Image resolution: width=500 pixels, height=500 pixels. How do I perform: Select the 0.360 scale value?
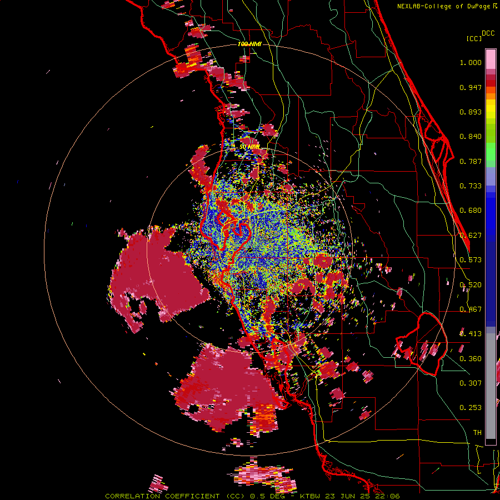tap(471, 359)
